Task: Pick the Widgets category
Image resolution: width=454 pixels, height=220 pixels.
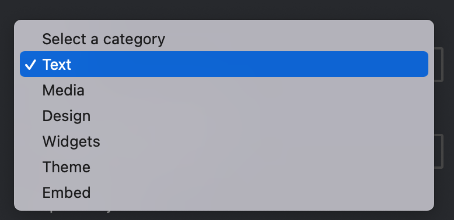Action: click(x=224, y=141)
